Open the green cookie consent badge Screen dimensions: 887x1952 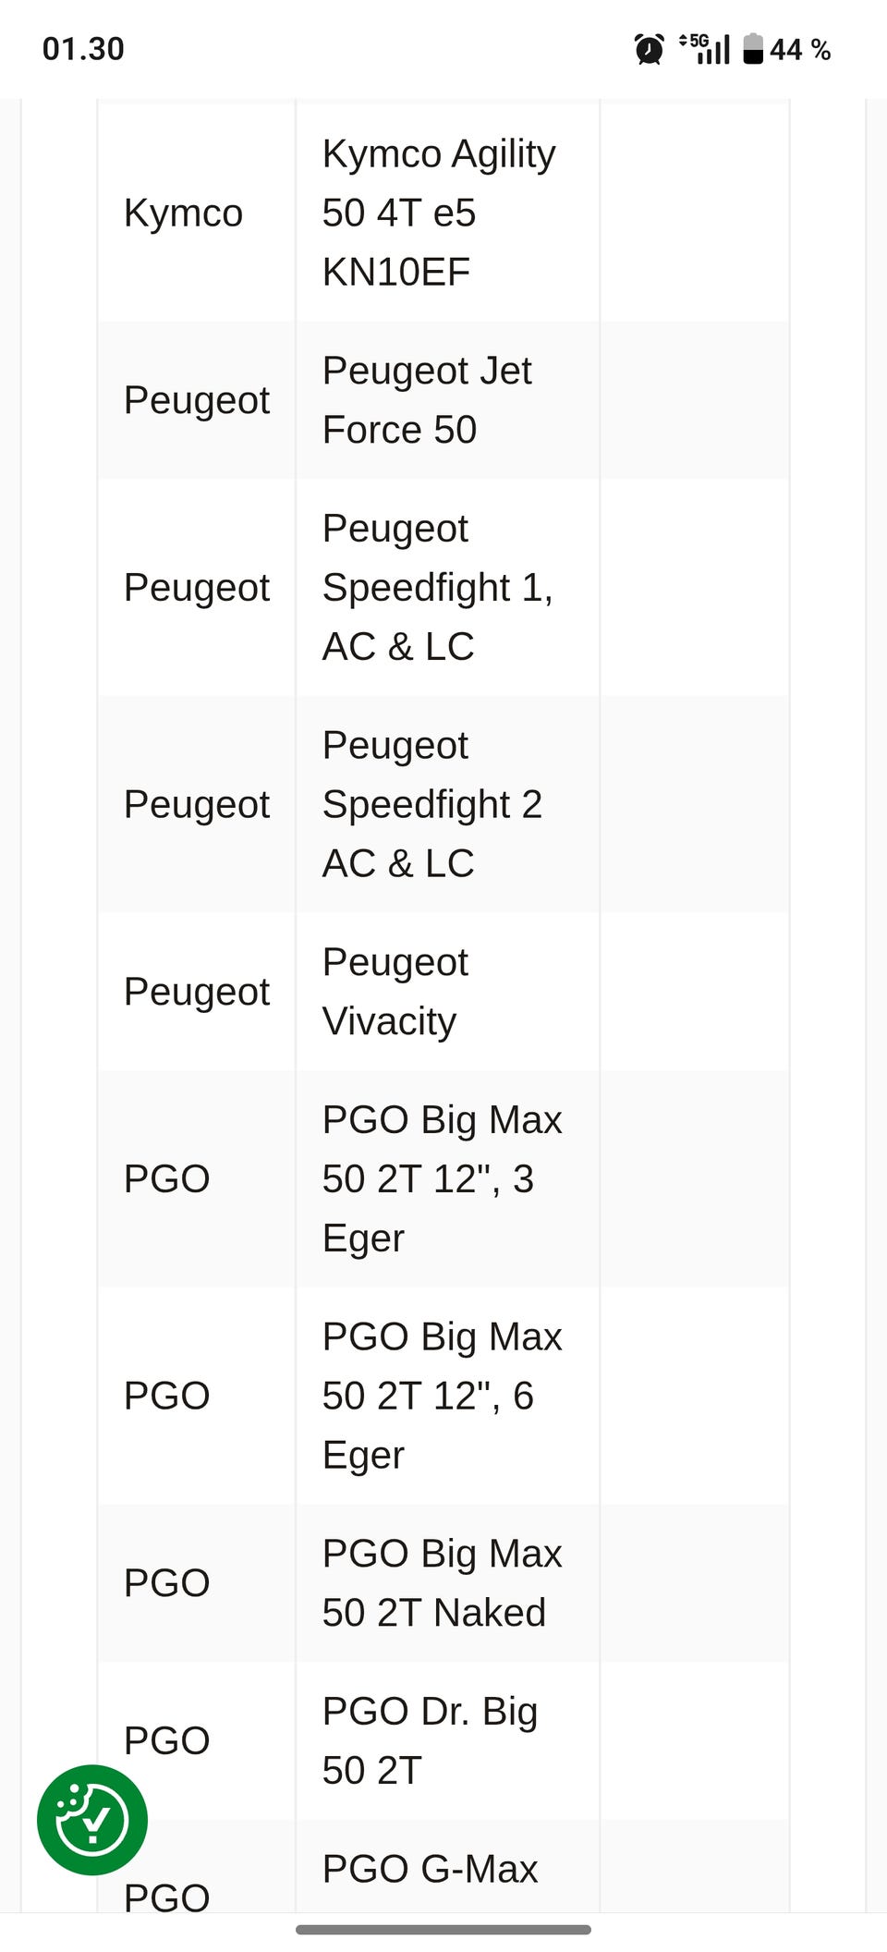click(91, 1819)
